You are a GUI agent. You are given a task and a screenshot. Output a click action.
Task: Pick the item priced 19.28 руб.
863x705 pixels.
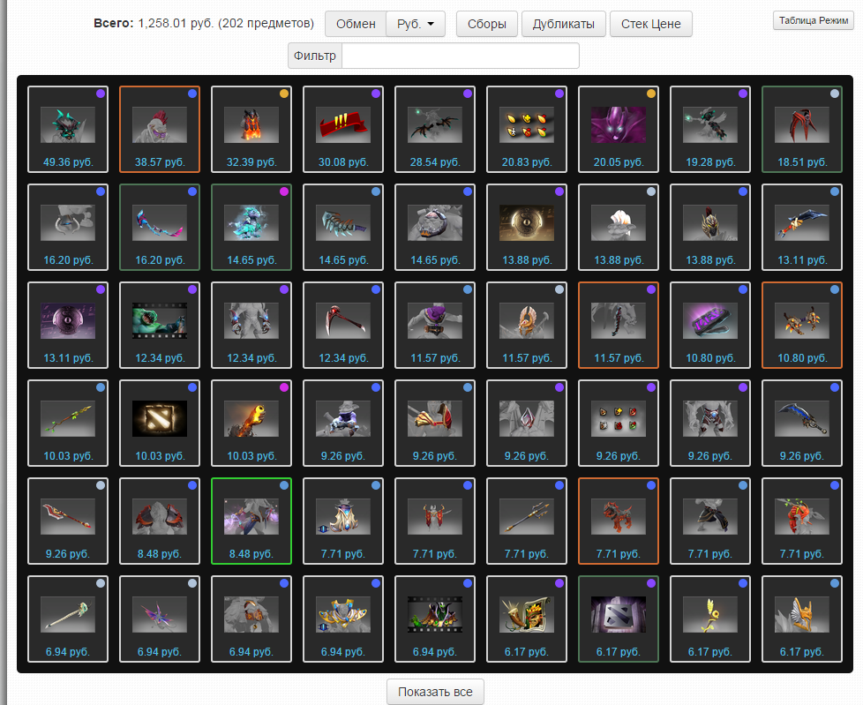click(710, 130)
